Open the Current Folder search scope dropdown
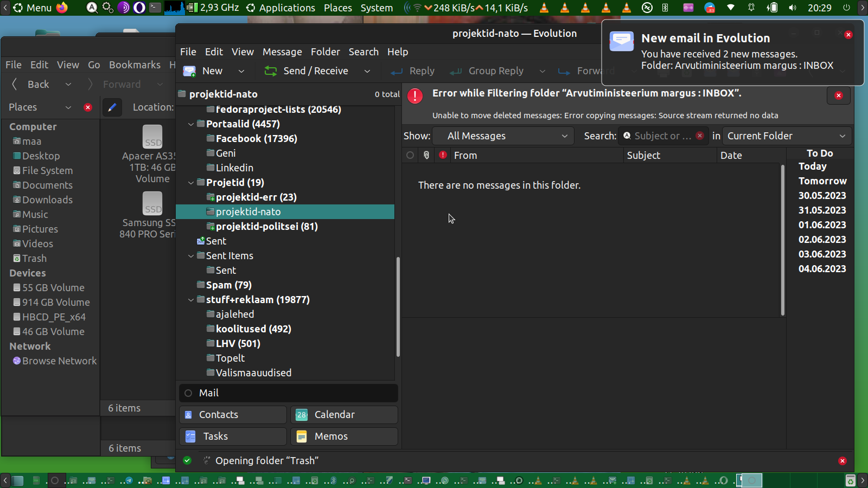Image resolution: width=868 pixels, height=488 pixels. tap(786, 136)
